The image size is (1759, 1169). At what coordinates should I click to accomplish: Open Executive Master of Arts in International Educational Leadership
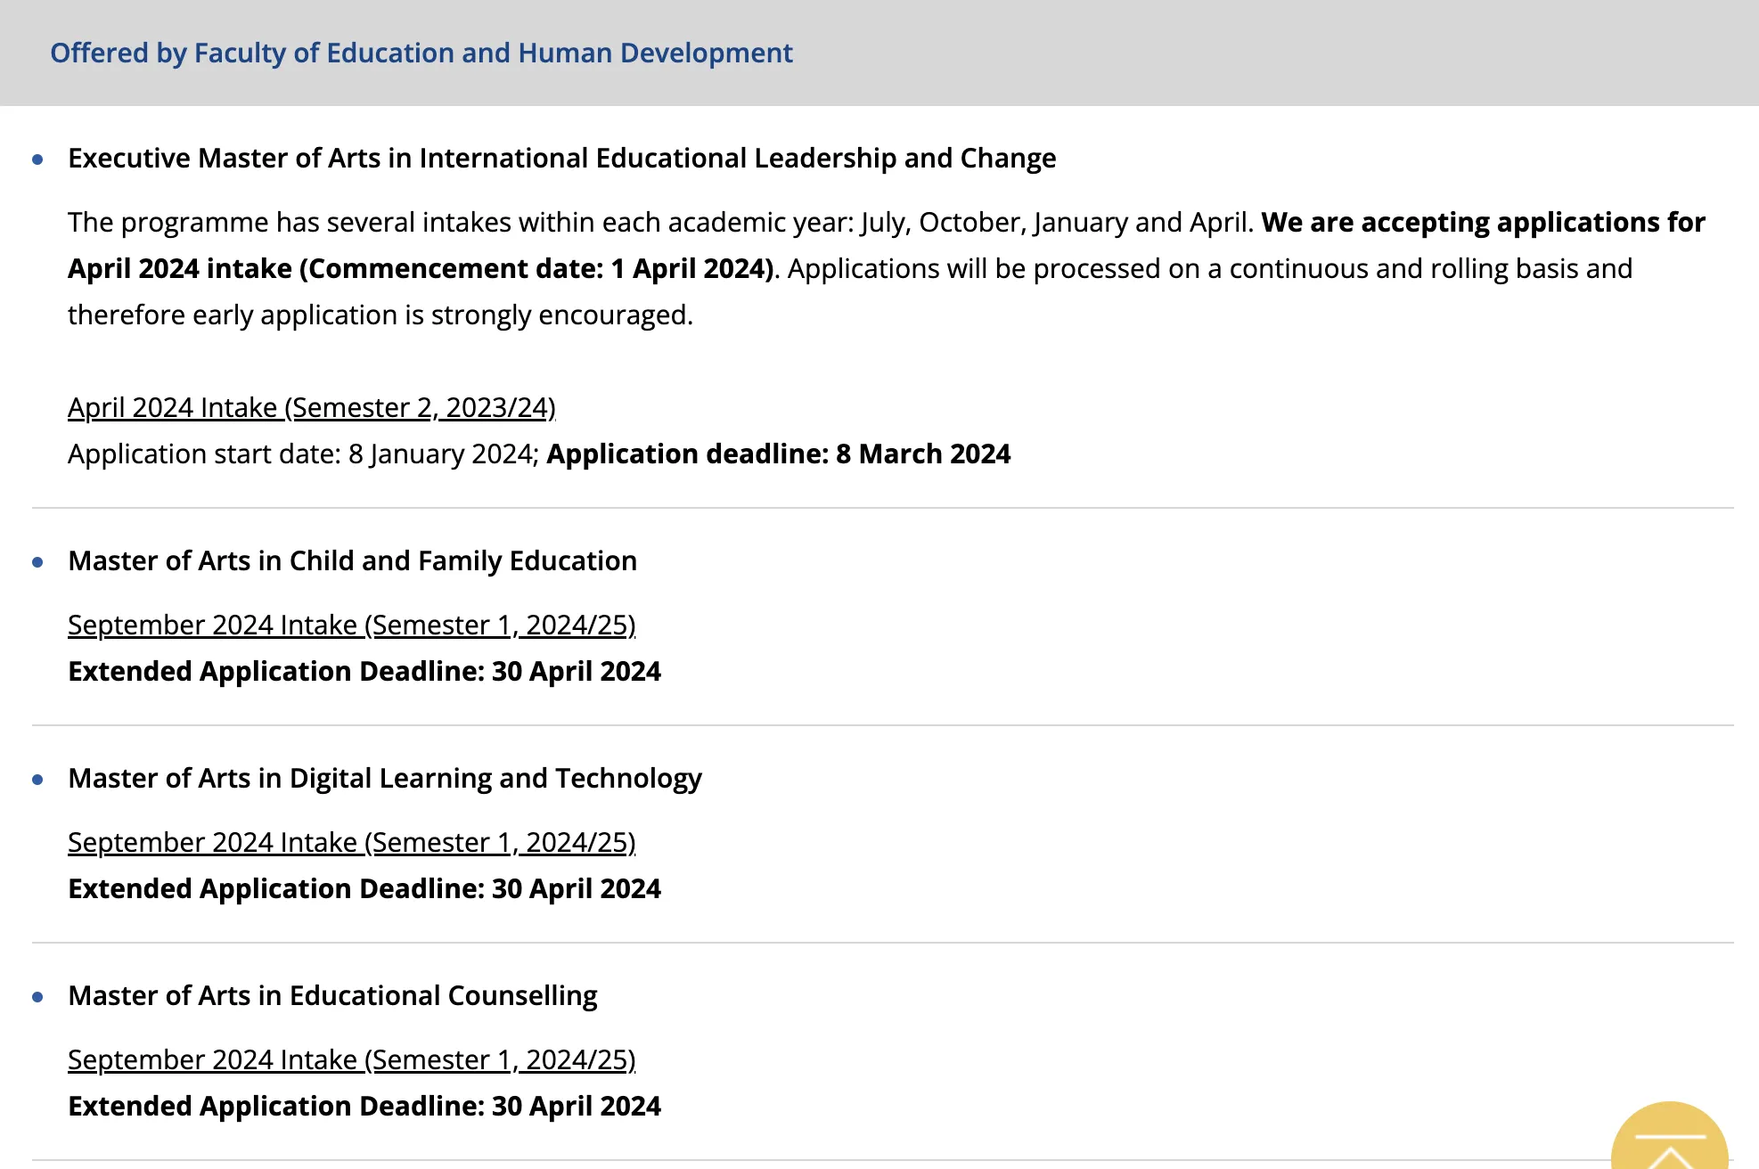(561, 159)
